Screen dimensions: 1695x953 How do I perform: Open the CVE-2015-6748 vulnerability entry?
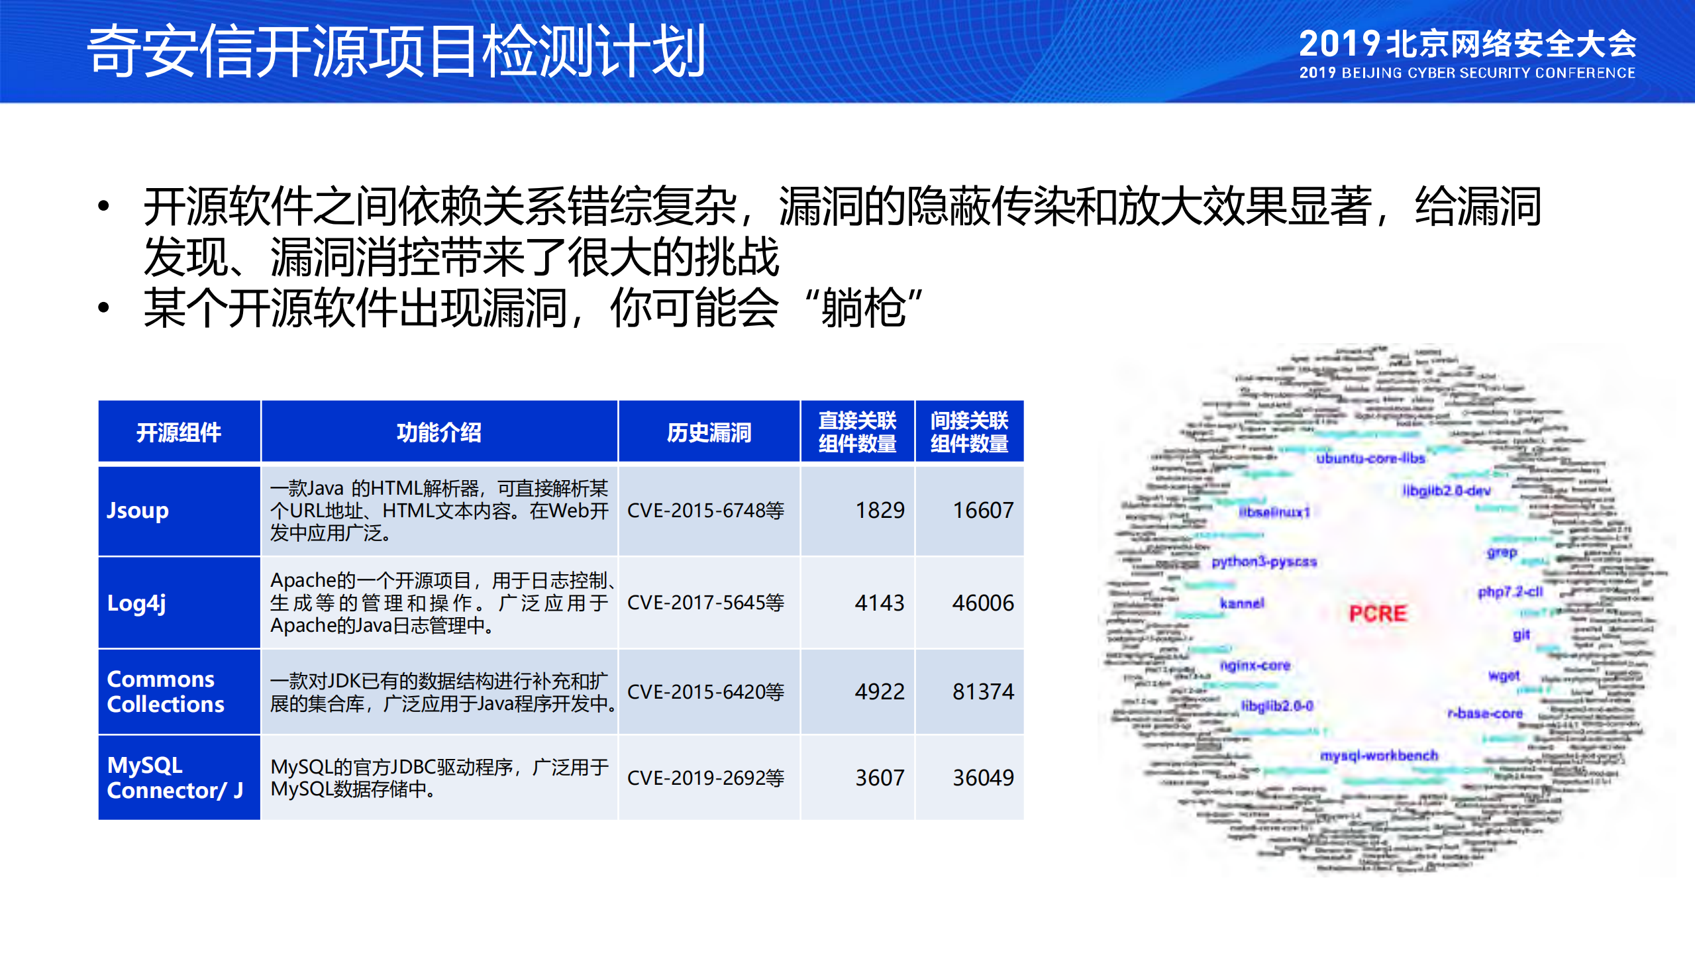[707, 511]
